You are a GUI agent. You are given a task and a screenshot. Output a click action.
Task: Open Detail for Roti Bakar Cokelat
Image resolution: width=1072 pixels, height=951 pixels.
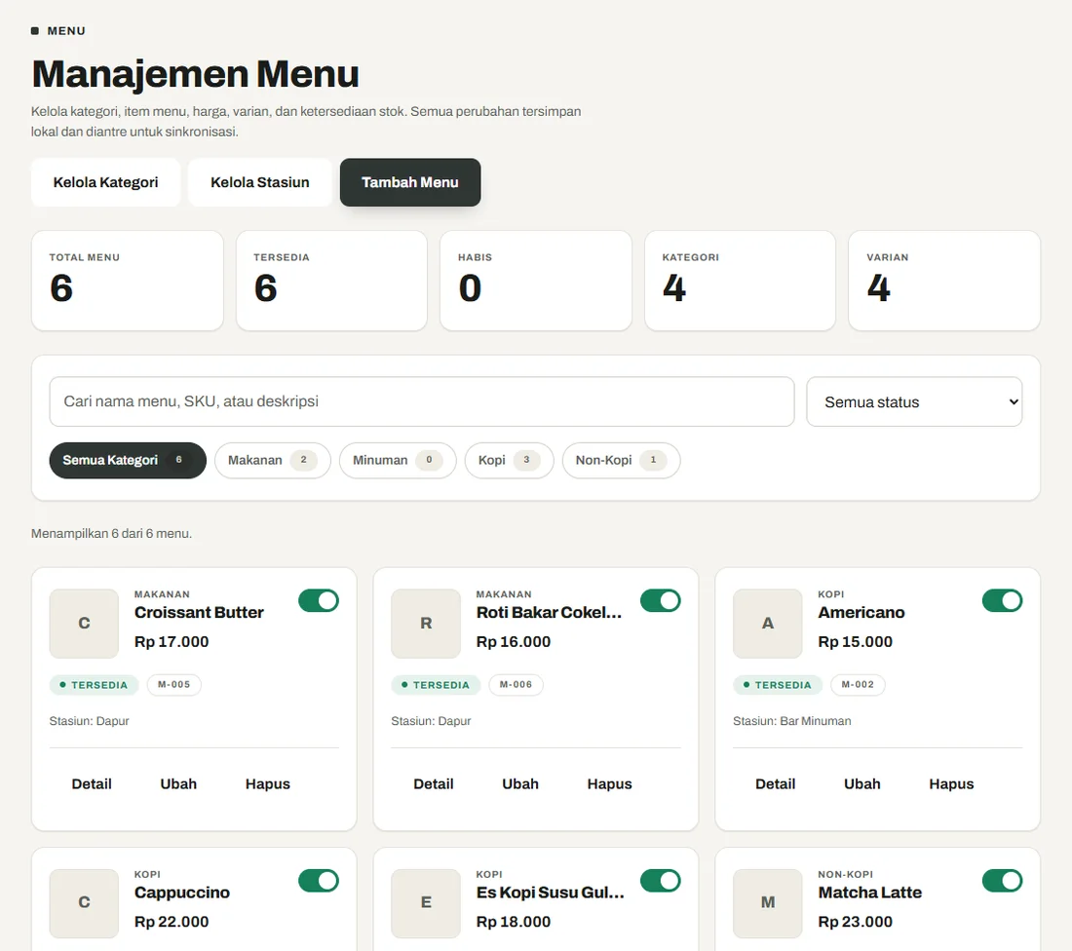tap(434, 784)
